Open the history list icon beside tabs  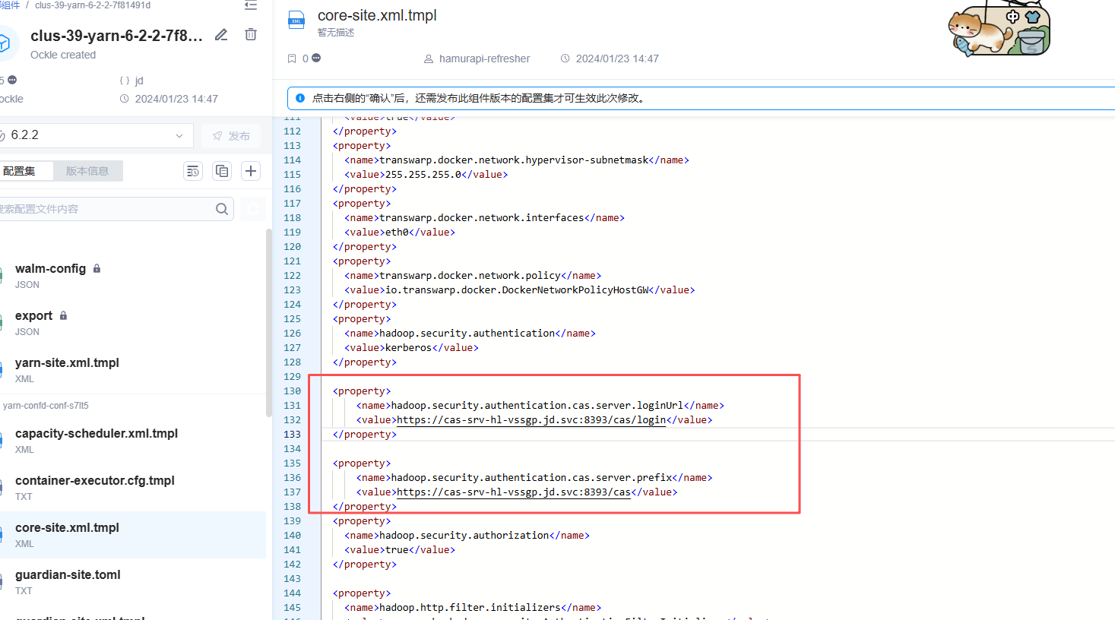click(193, 171)
